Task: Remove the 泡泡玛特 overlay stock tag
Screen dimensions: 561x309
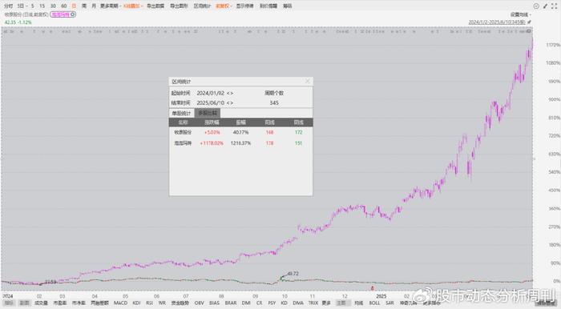Action: [x=73, y=14]
